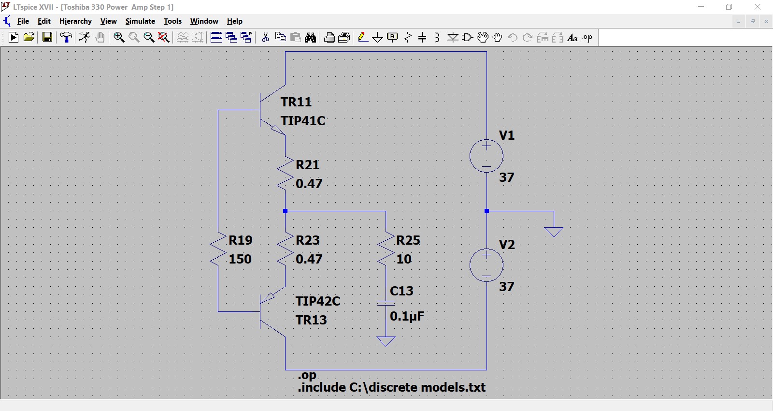The height and width of the screenshot is (411, 773).
Task: Open Find with the binoculars icon
Action: pyautogui.click(x=311, y=37)
